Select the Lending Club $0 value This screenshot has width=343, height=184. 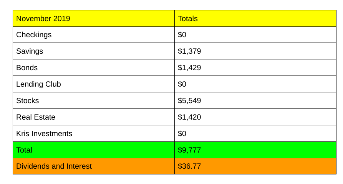182,84
